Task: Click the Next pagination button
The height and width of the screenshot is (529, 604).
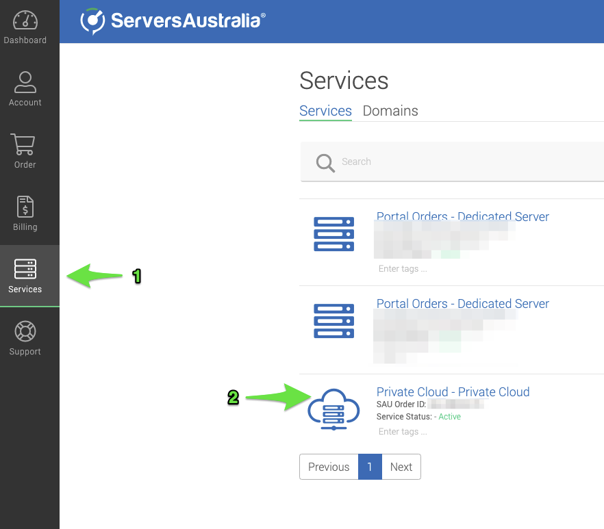Action: coord(401,467)
